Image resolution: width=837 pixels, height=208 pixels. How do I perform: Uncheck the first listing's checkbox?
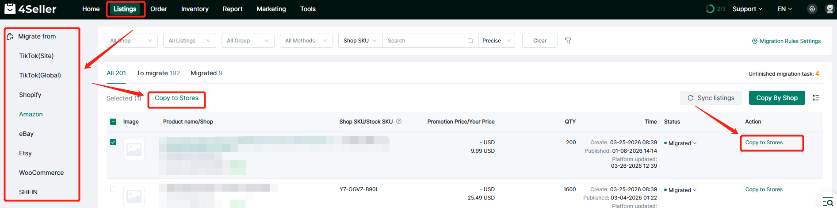pyautogui.click(x=113, y=142)
